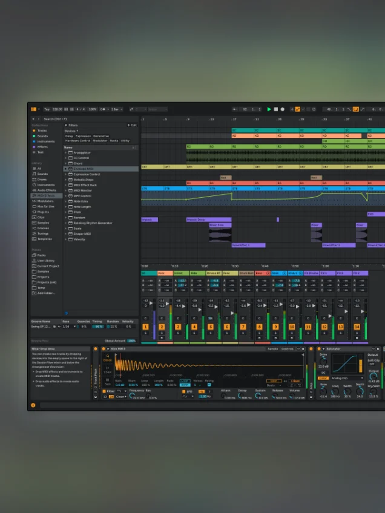Open Audio Effects in the Library

click(x=47, y=190)
